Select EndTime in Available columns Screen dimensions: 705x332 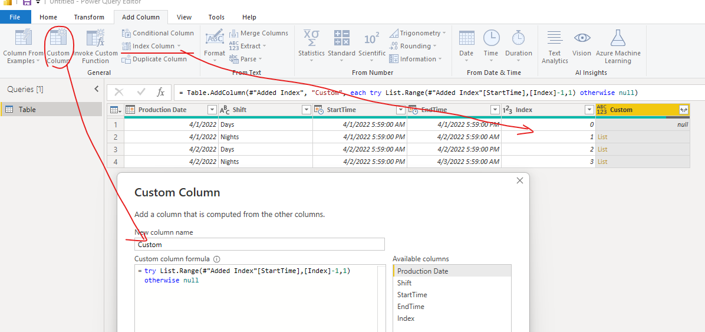[x=452, y=307]
